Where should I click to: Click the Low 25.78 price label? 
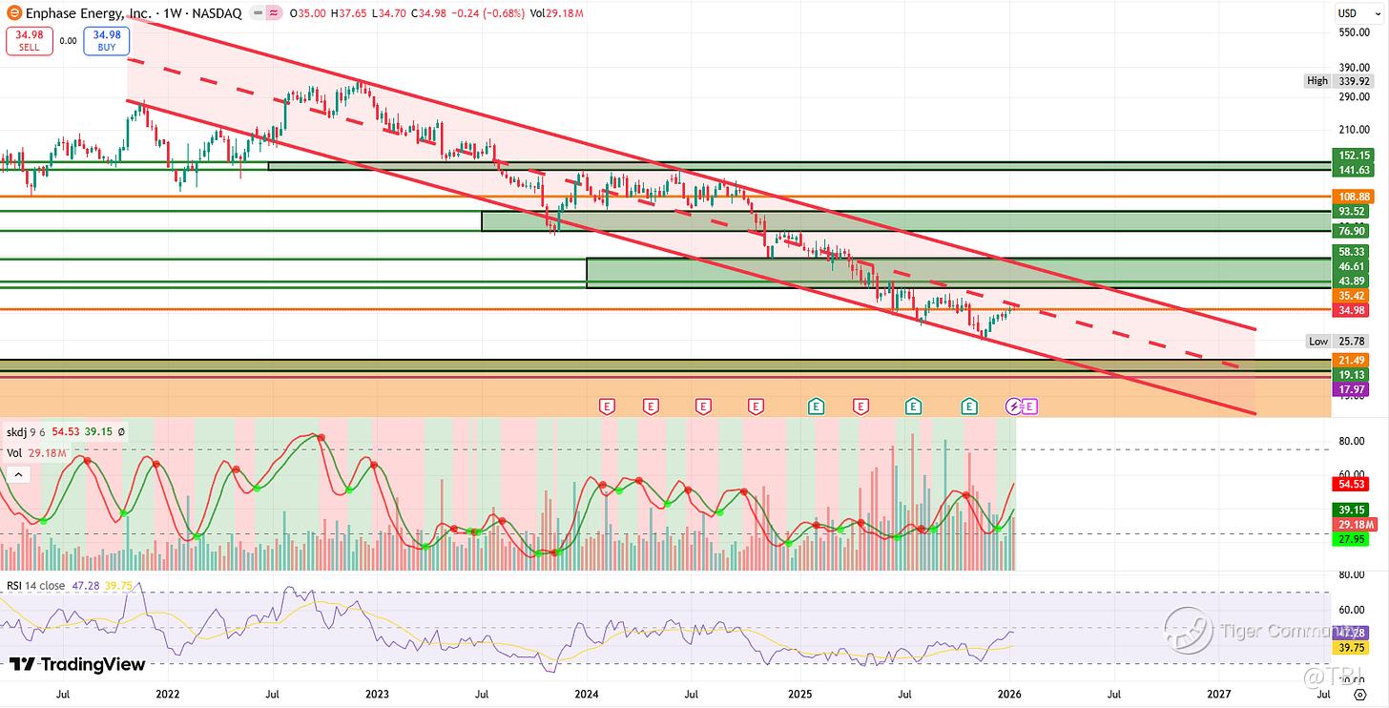tap(1336, 341)
